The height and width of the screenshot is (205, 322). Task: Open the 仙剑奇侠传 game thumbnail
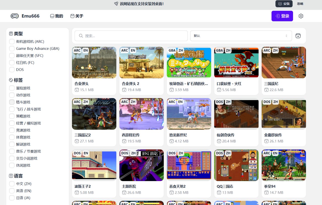tap(236, 114)
